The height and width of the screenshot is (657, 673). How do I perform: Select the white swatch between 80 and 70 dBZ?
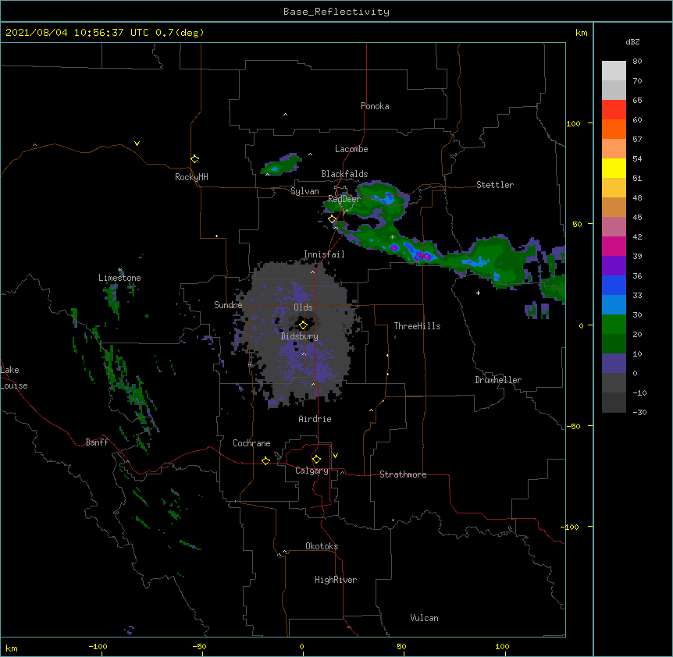click(x=614, y=71)
